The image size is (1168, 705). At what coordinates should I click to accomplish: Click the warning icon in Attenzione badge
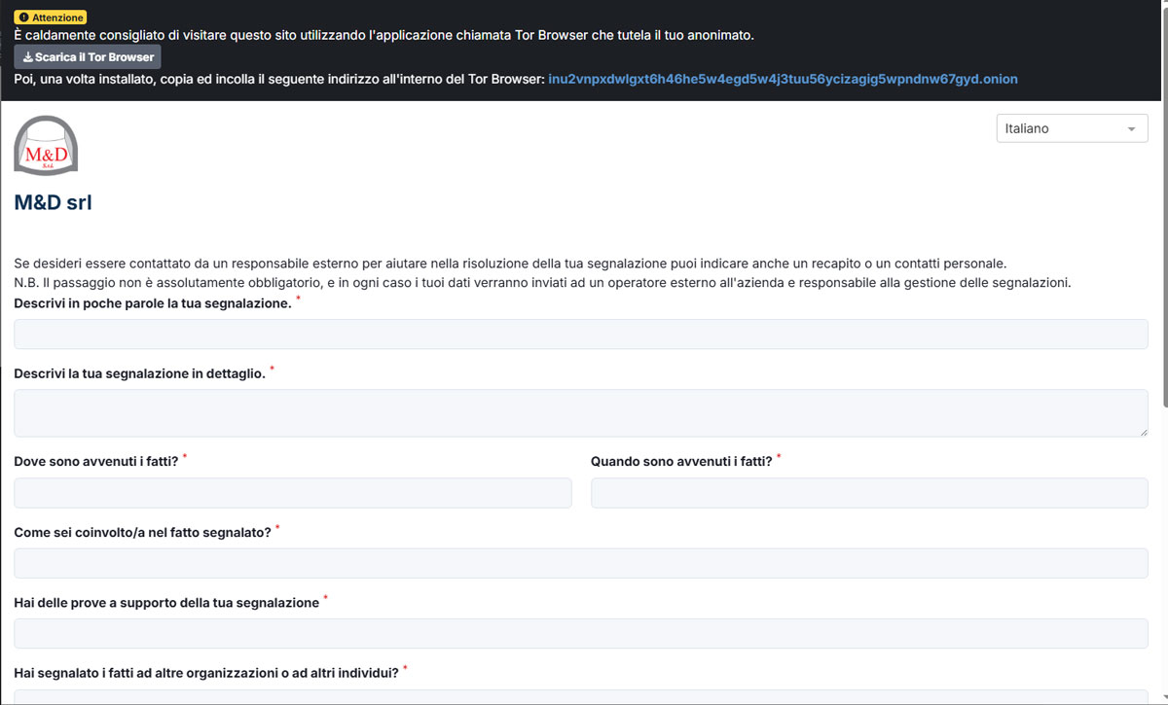[x=23, y=18]
